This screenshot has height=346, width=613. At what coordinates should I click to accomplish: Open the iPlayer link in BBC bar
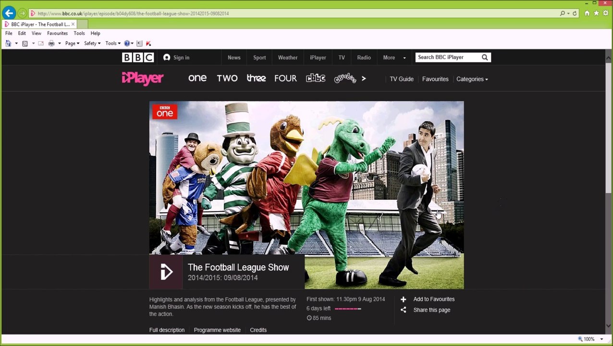coord(318,57)
